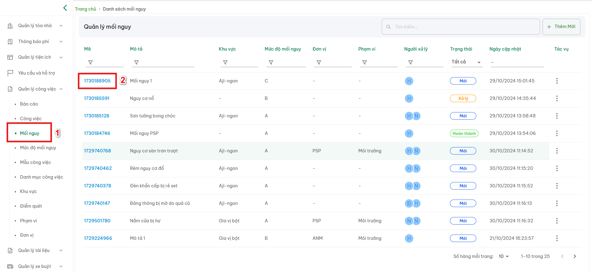Open Khu vực sidebar item
This screenshot has width=592, height=272.
[28, 191]
